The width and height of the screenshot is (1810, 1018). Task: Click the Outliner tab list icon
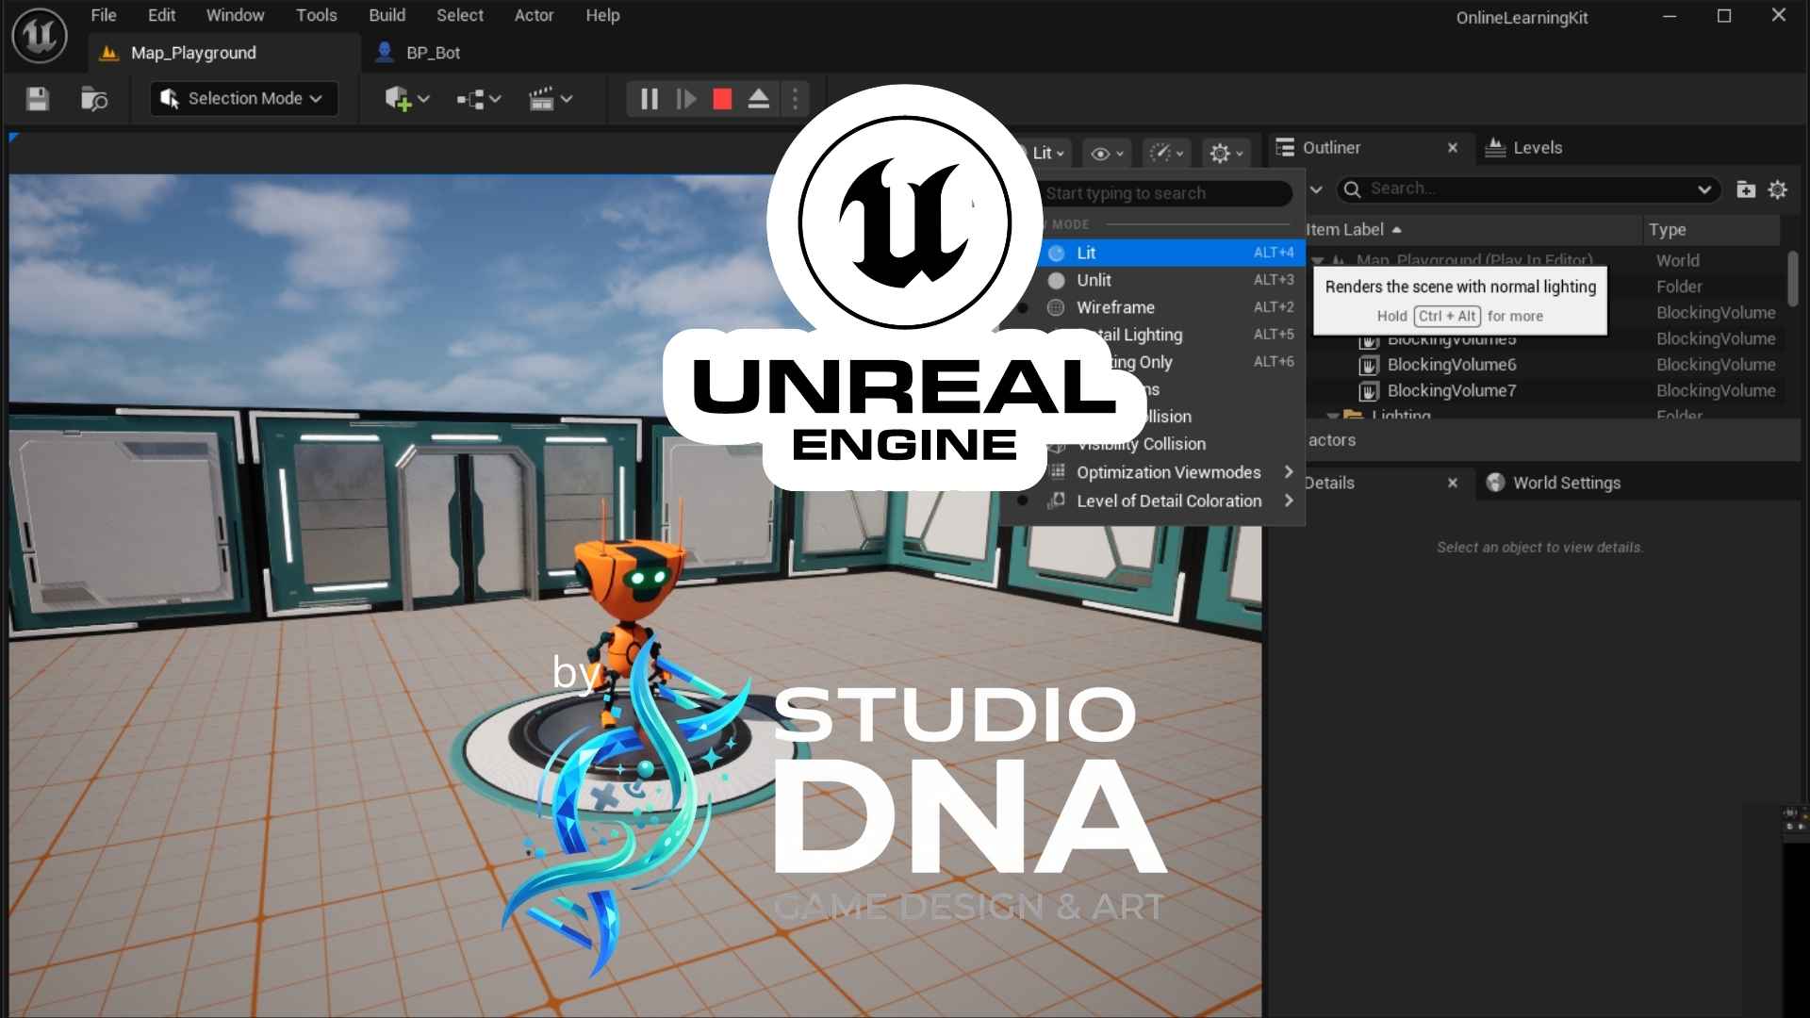[1285, 148]
